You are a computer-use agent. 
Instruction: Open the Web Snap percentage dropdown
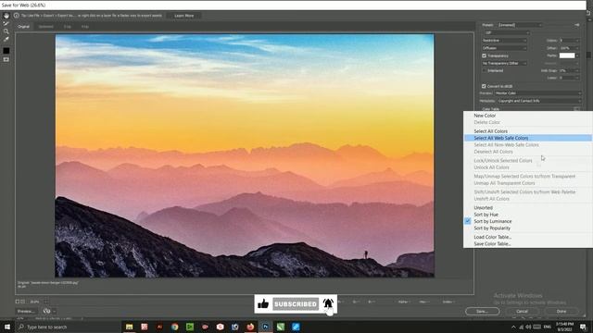[x=569, y=70]
